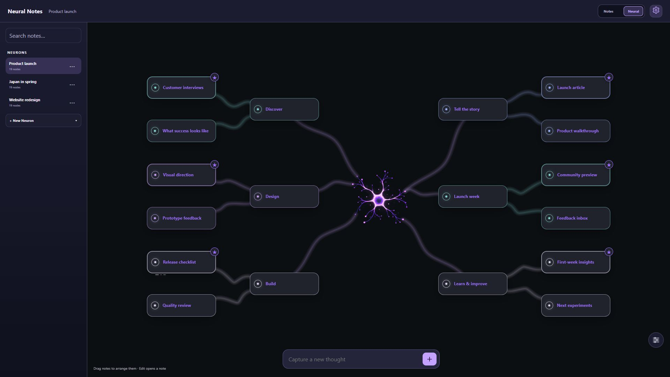Viewport: 670px width, 377px height.
Task: Focus the Capture a new thought field
Action: 352,359
